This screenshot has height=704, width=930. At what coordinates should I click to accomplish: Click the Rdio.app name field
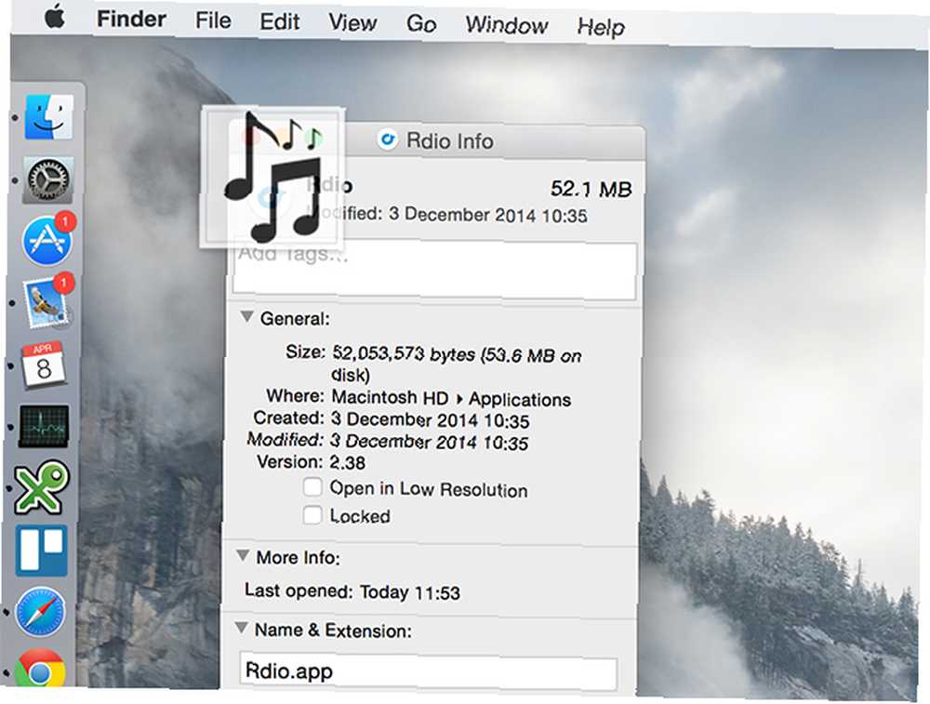[428, 672]
